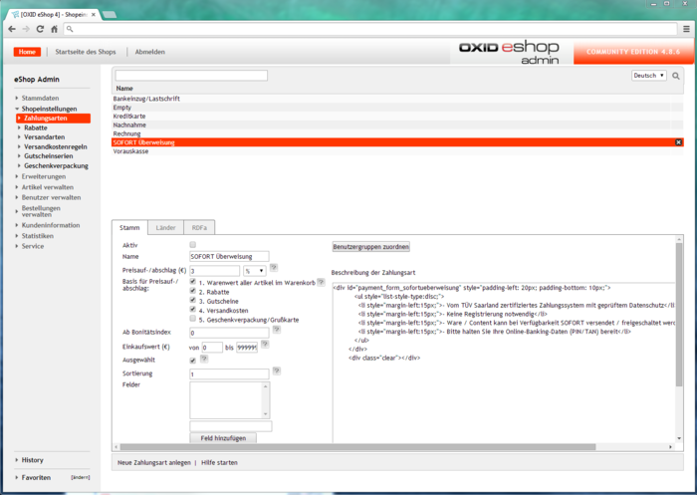Switch to the Stamm tab
Screen dimensions: 697x495
tap(129, 228)
